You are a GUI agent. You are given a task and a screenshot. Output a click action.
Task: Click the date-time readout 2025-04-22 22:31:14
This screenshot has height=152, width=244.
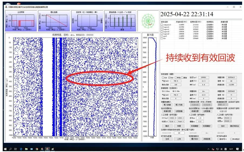pos(187,14)
